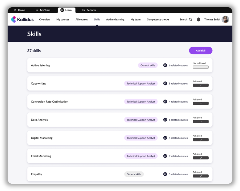Switch to the Learn tab
This screenshot has height=191, width=240.
[67, 10]
